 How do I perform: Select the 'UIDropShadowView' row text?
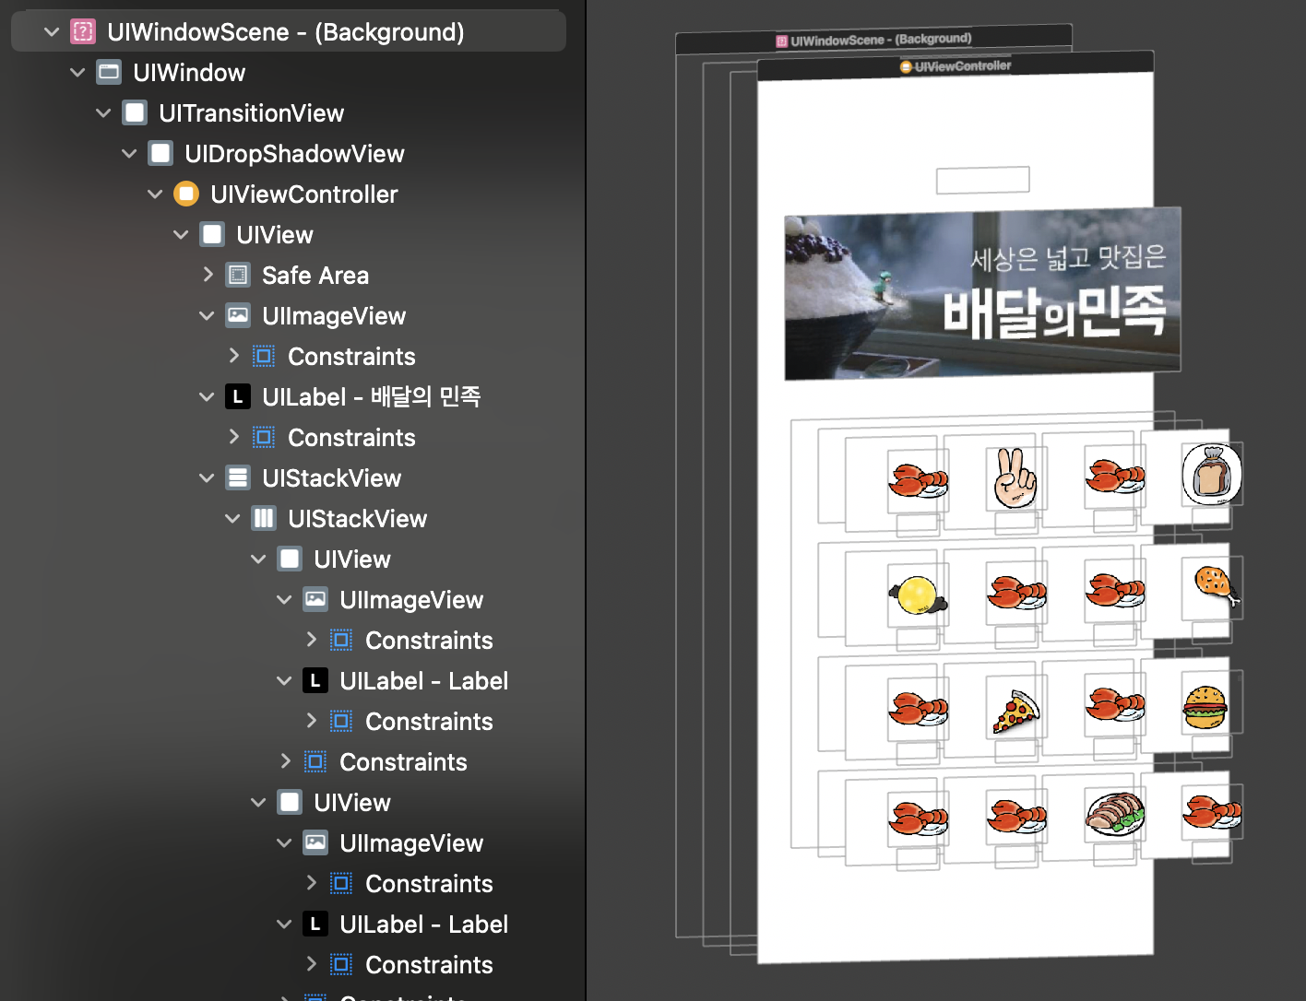point(294,154)
